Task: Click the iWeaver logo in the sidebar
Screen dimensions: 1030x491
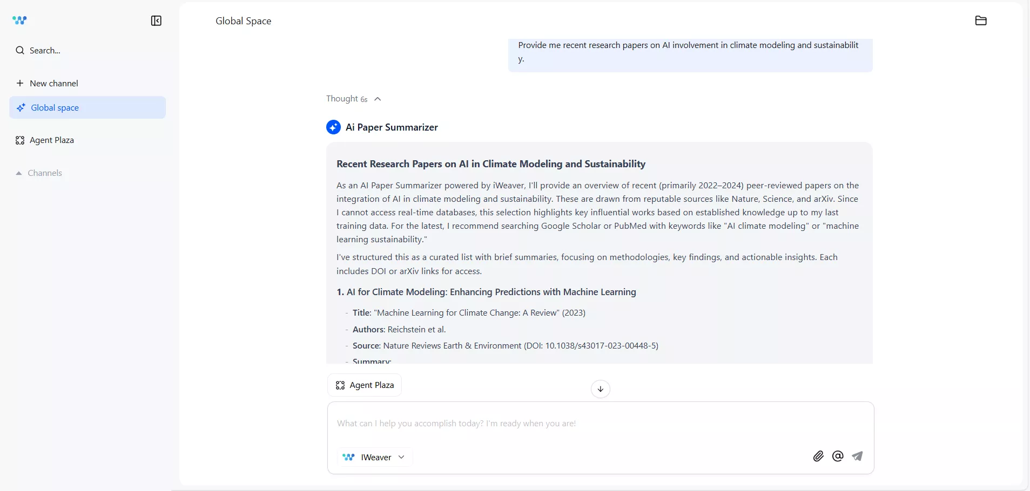Action: [19, 21]
